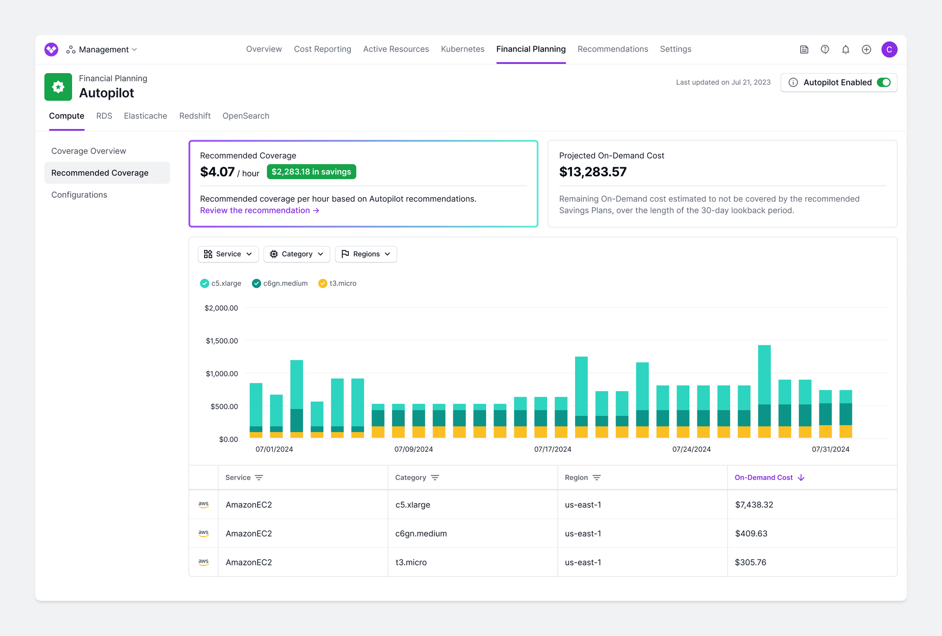Open Cost Reporting from the navigation bar
The height and width of the screenshot is (636, 942).
322,49
